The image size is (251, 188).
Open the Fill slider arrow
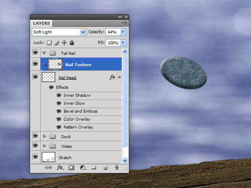[x=123, y=43]
